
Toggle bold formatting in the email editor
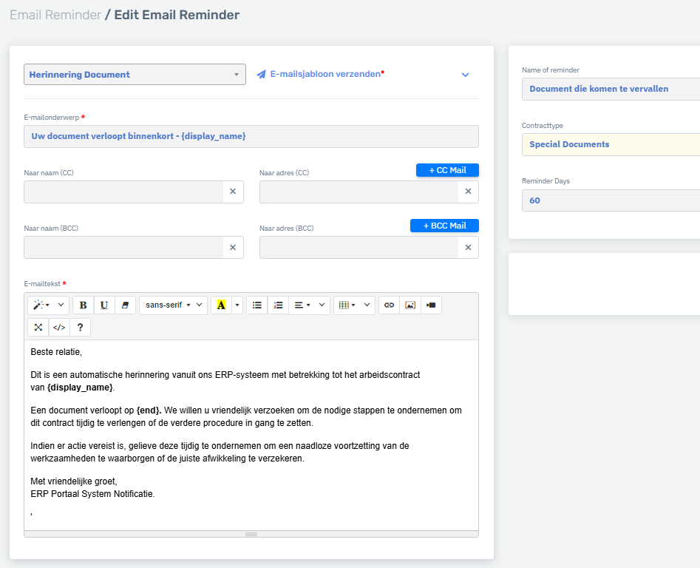pos(83,305)
